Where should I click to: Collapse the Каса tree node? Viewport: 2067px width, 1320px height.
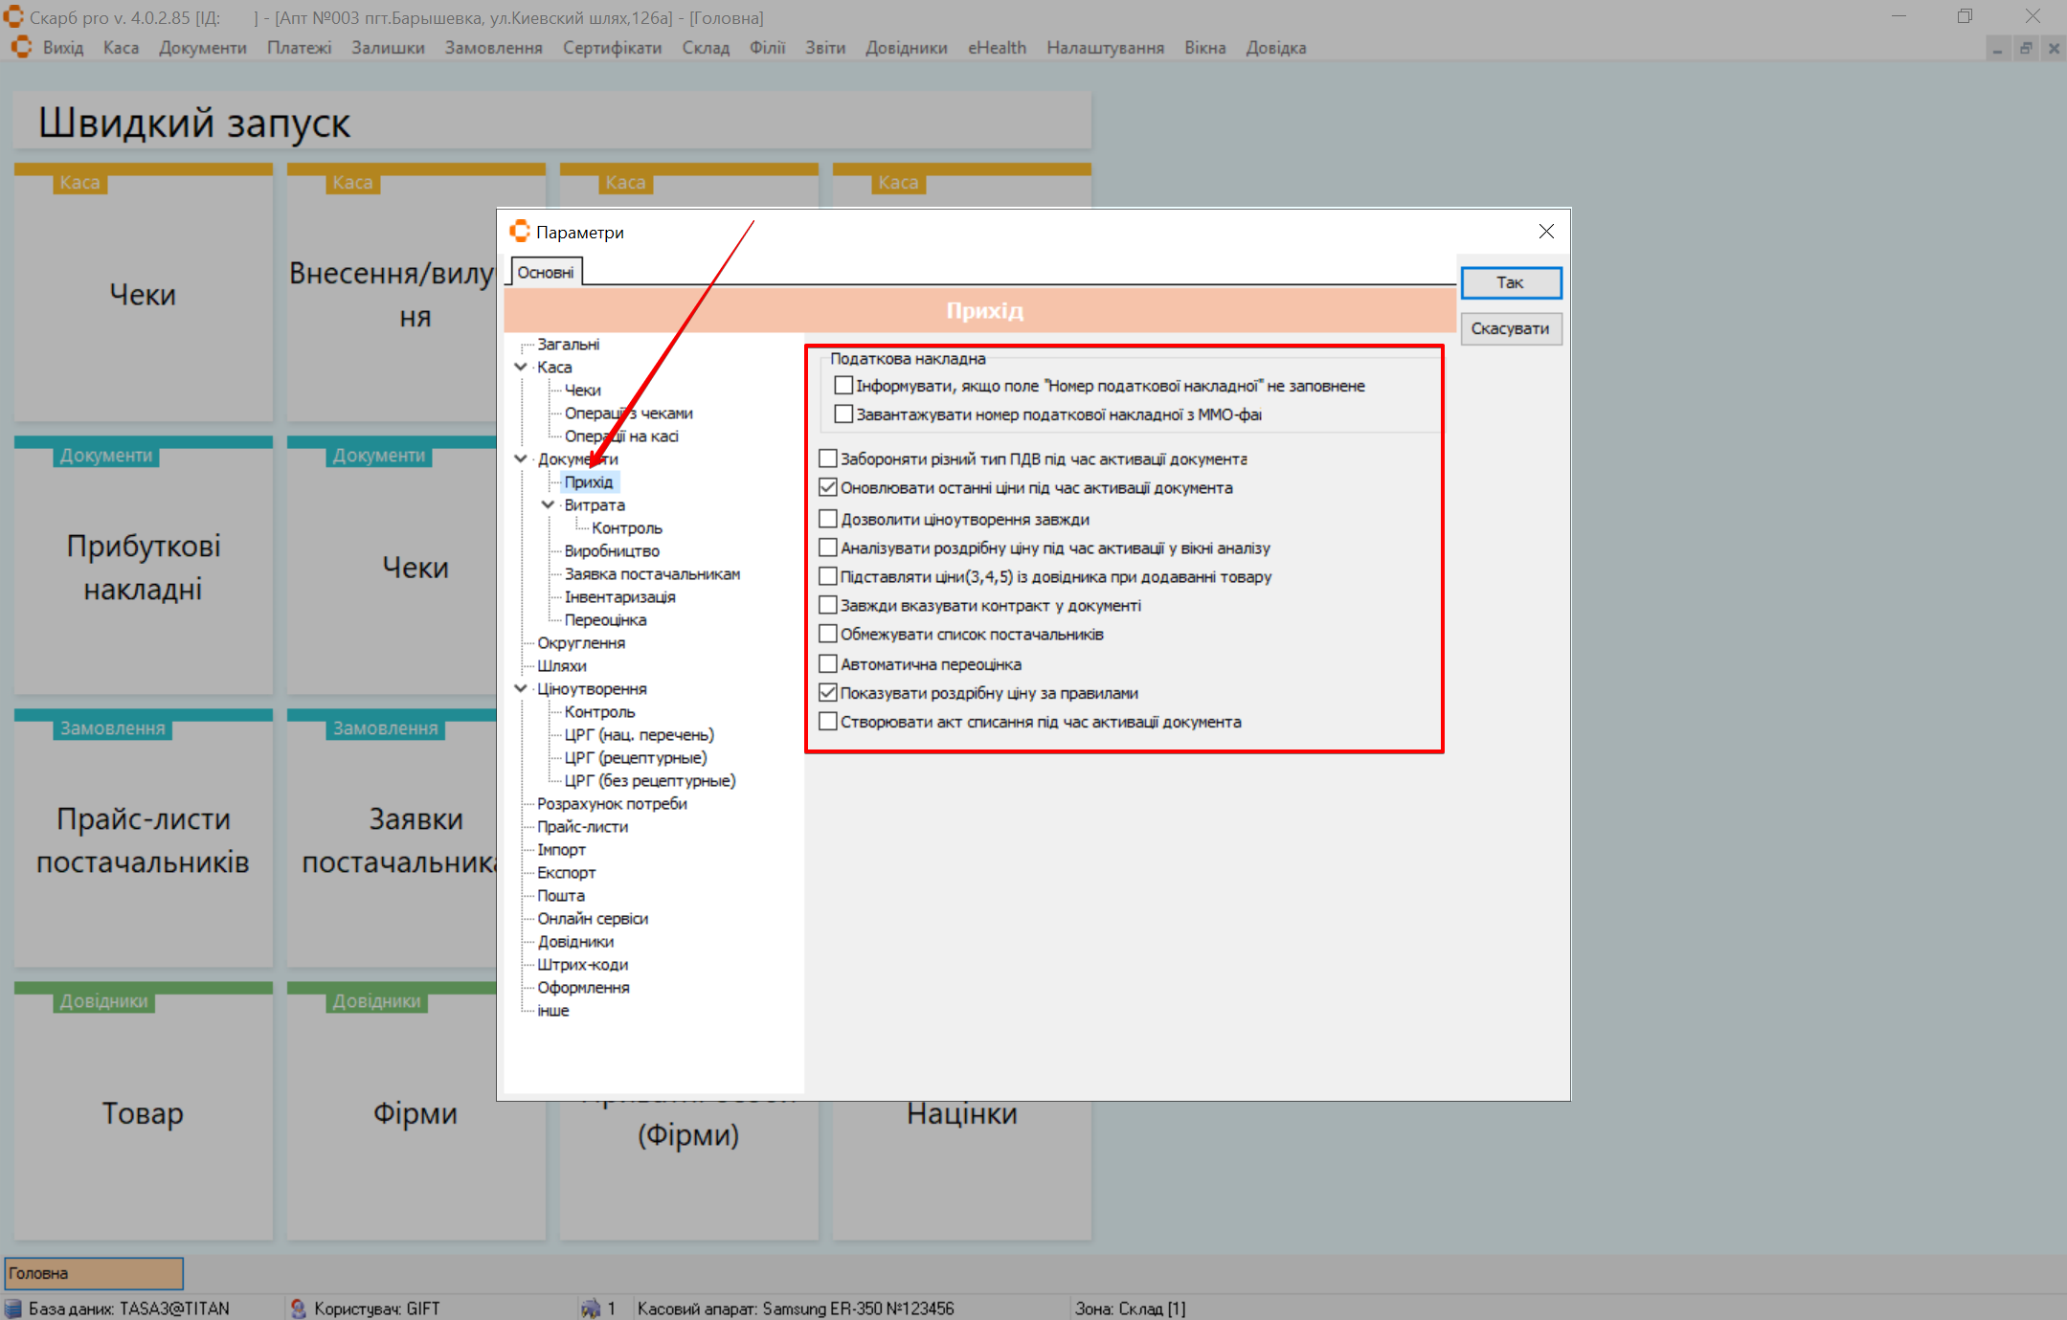521,368
